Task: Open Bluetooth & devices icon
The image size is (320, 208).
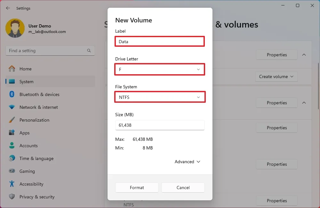Action: (12, 94)
